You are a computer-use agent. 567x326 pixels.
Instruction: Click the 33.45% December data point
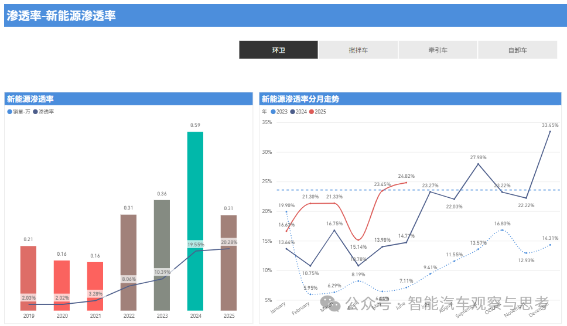(x=550, y=131)
